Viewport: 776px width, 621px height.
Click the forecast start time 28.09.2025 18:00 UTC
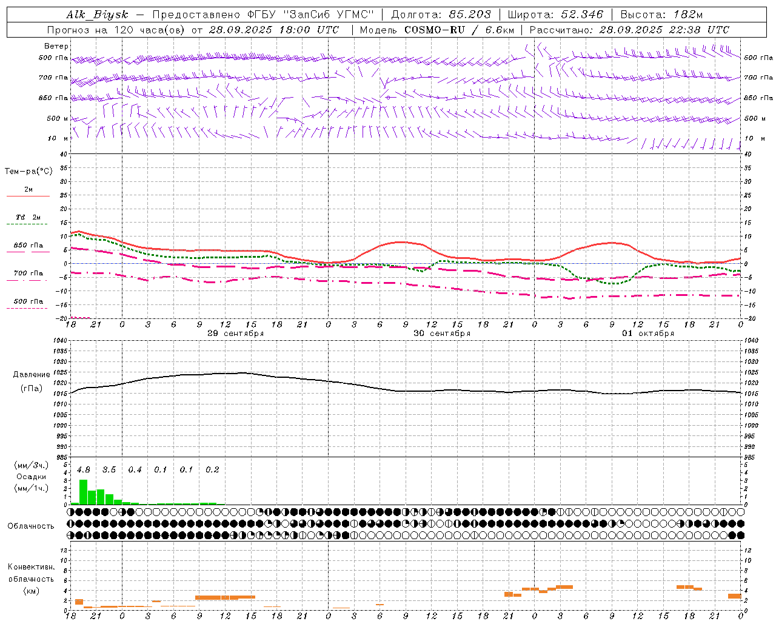tap(274, 30)
